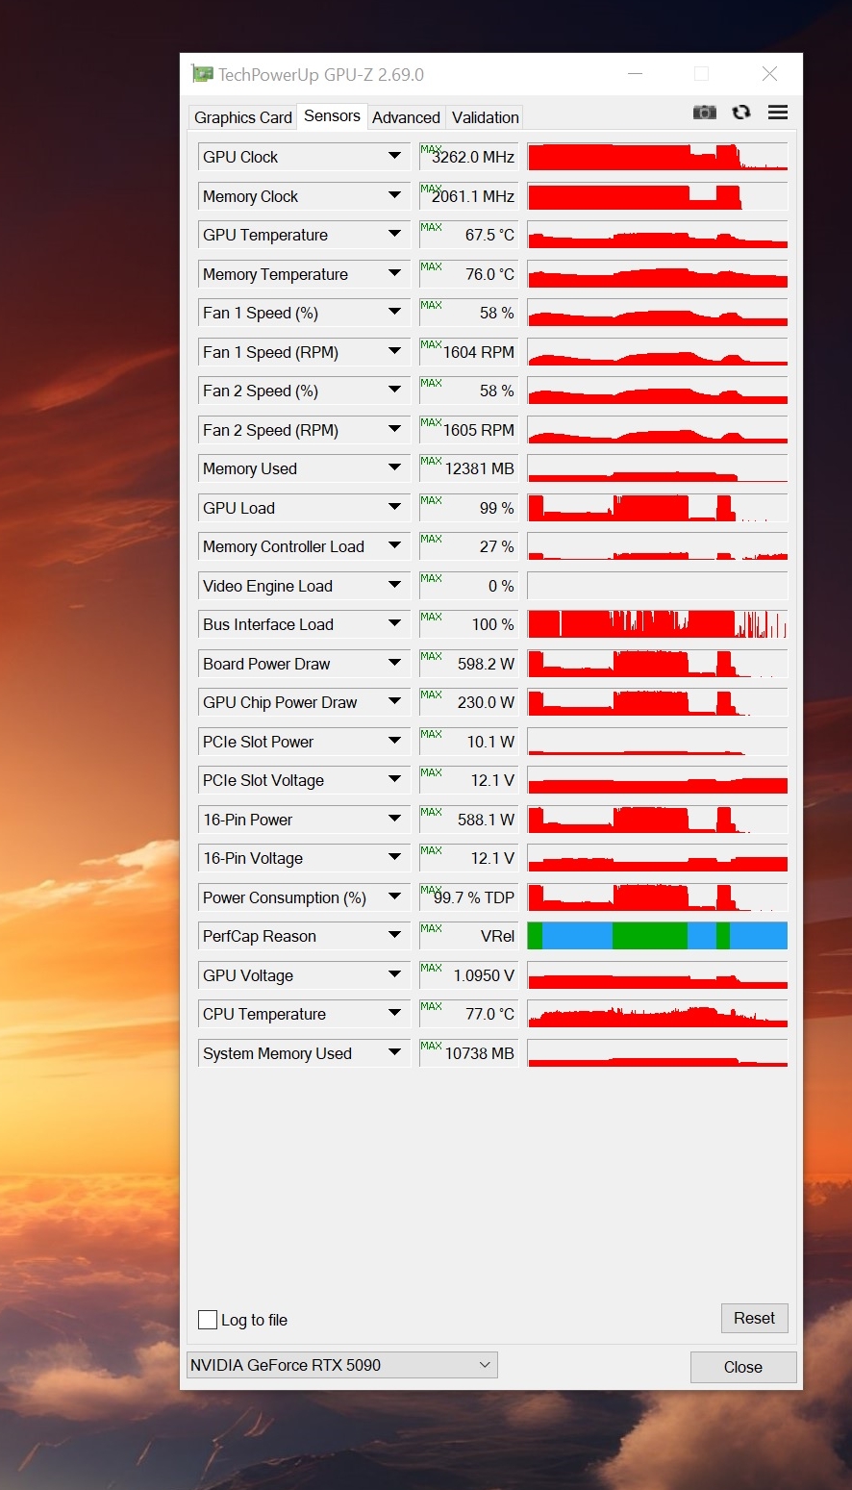Select the Sensors tab
This screenshot has width=852, height=1490.
coord(333,115)
